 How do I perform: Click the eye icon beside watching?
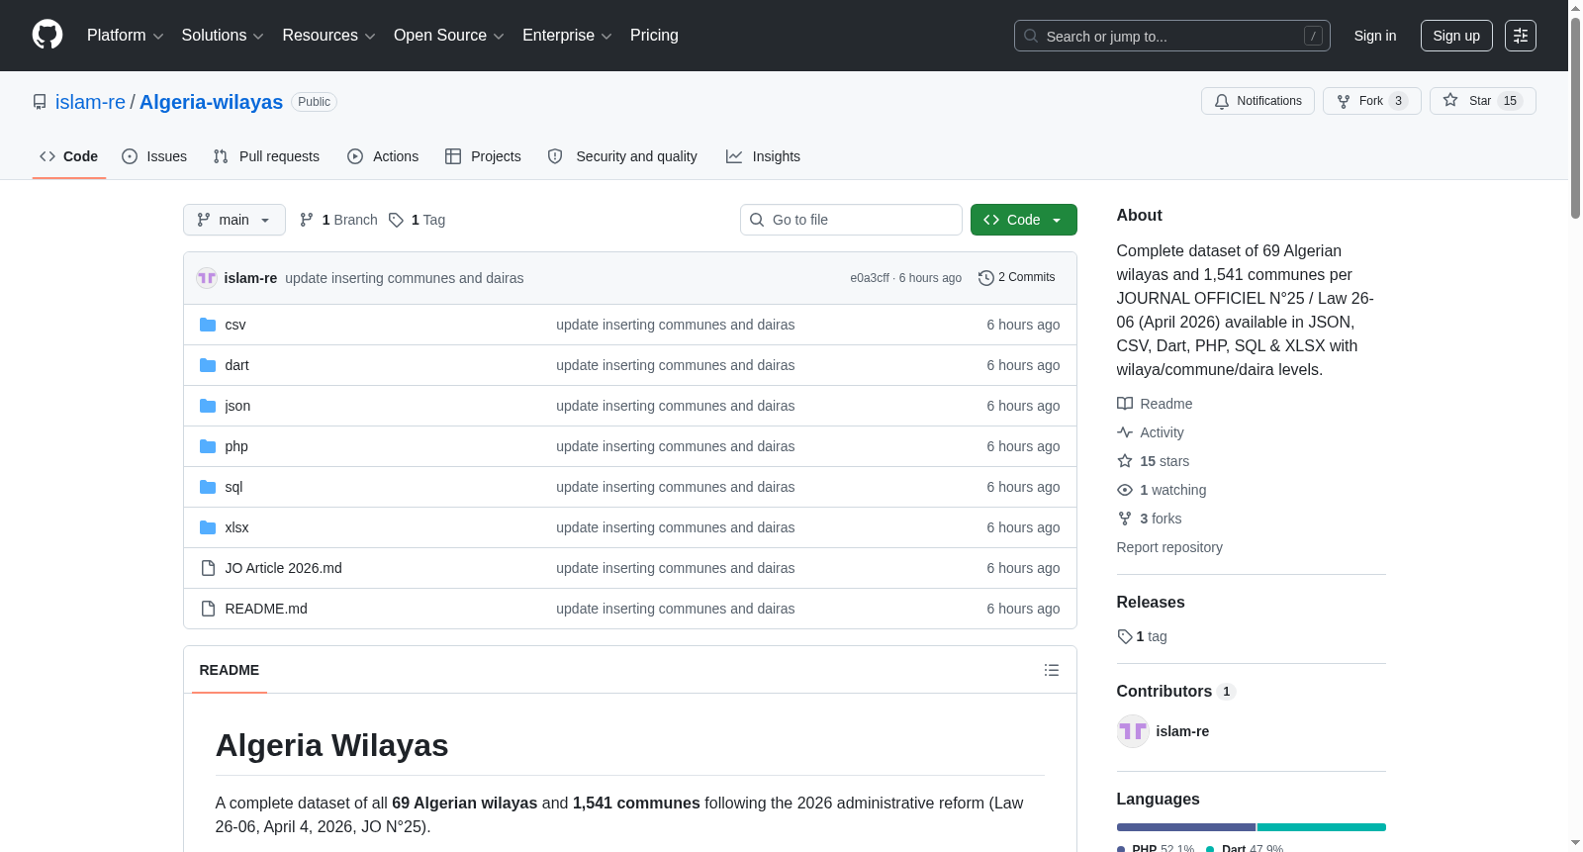tap(1125, 490)
